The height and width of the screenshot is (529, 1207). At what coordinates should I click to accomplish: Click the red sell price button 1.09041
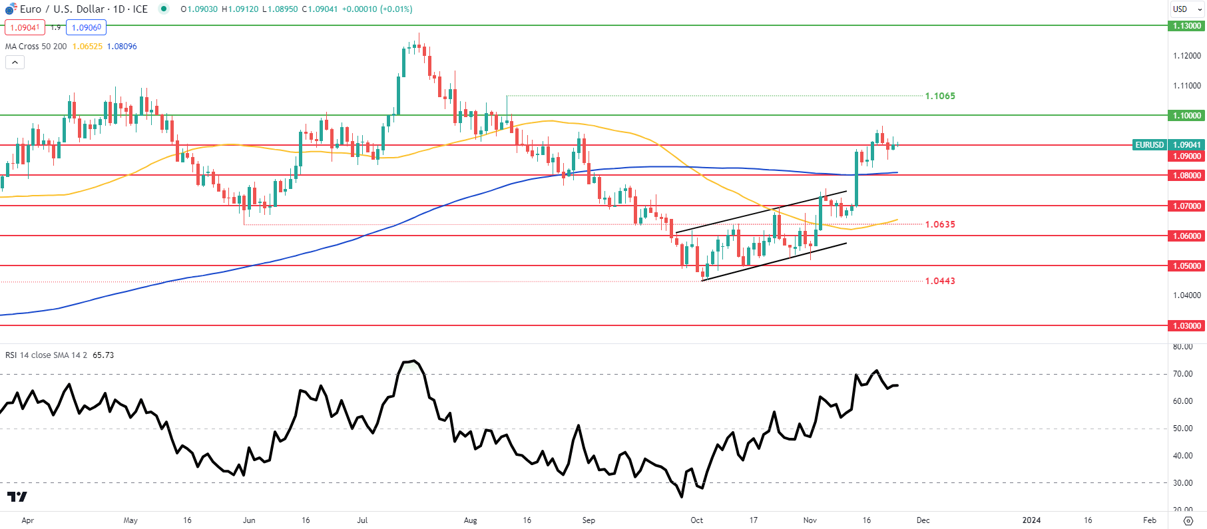[25, 27]
